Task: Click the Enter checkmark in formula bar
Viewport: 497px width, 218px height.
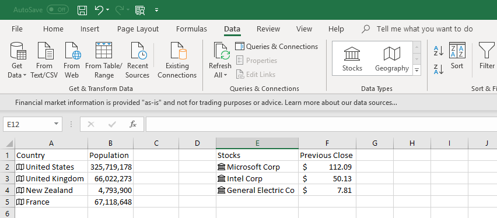Action: tap(112, 124)
